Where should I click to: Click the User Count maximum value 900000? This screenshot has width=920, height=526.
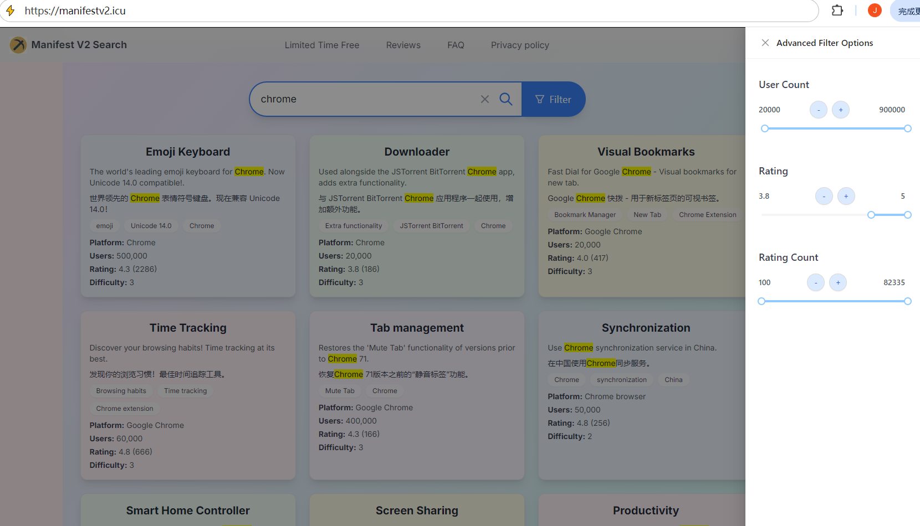coord(892,110)
